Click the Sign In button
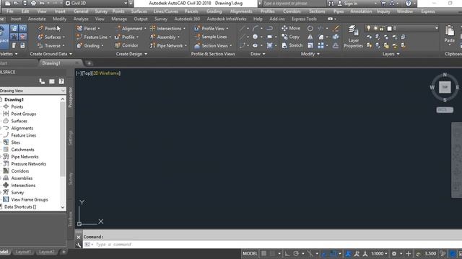 (348, 4)
